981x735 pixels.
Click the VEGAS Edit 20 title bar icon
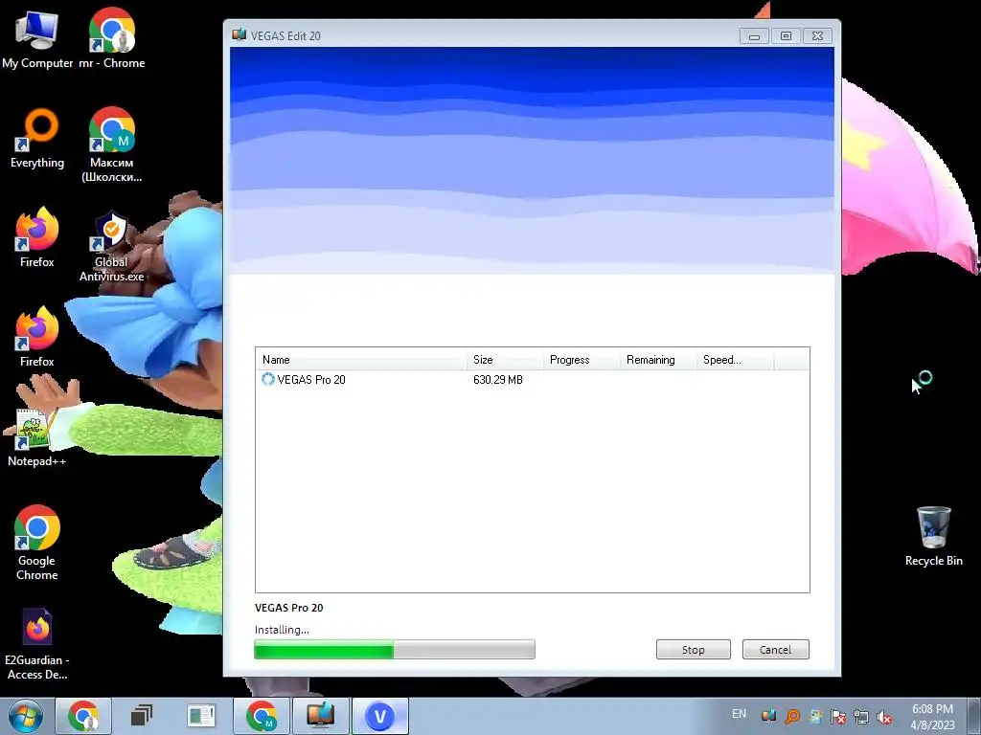239,35
